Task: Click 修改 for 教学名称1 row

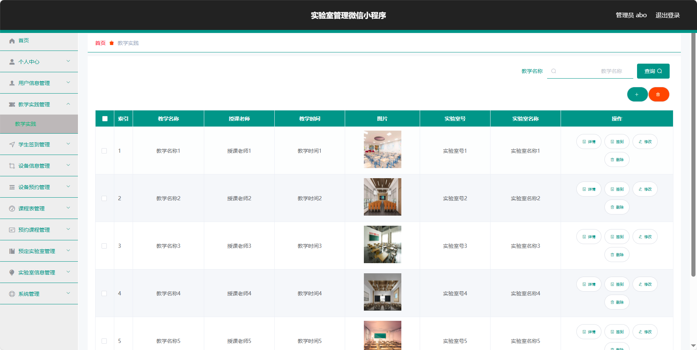Action: pos(645,141)
